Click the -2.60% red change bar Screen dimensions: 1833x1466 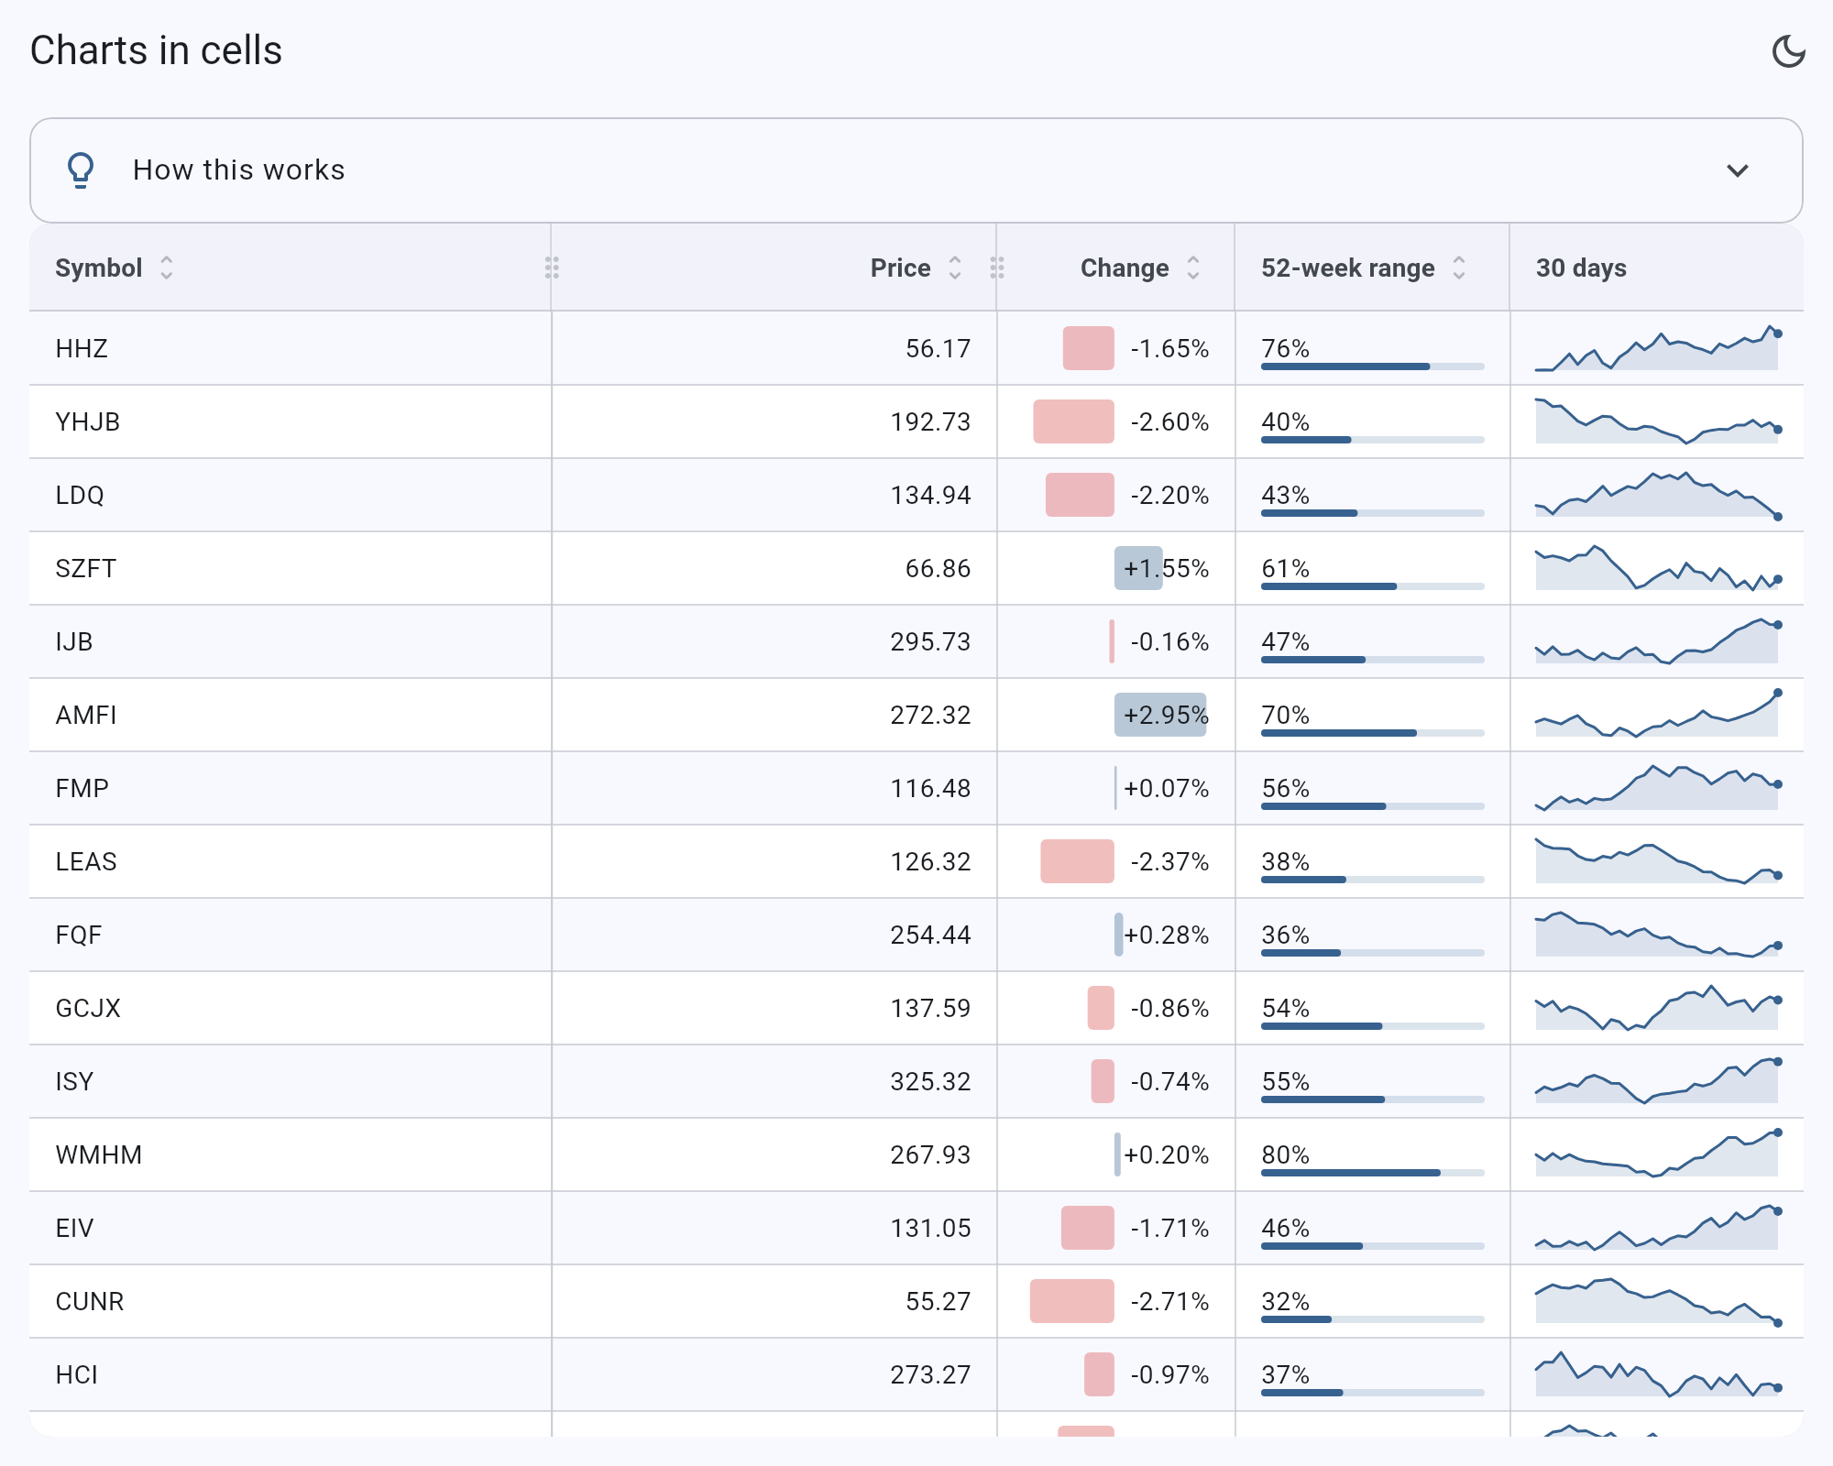click(x=1073, y=421)
